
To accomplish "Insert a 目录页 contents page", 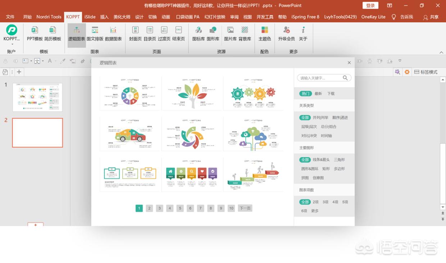I will [x=150, y=34].
